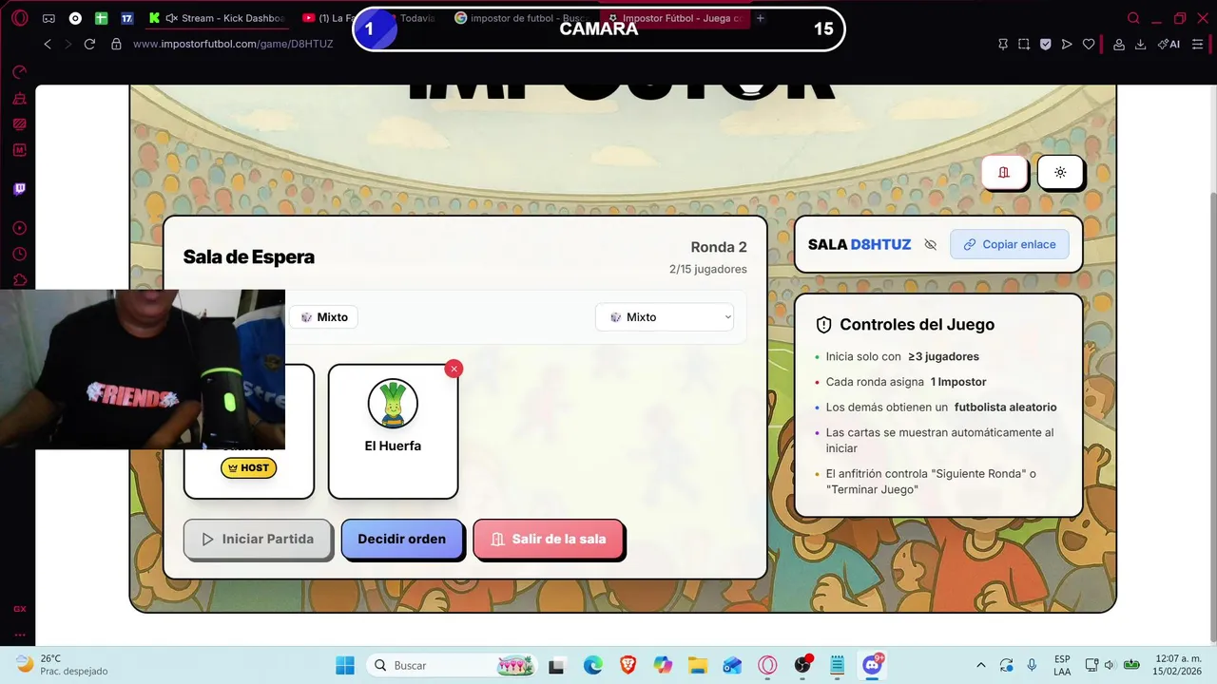Click the red door leave-room icon button
The height and width of the screenshot is (684, 1217).
point(1004,172)
